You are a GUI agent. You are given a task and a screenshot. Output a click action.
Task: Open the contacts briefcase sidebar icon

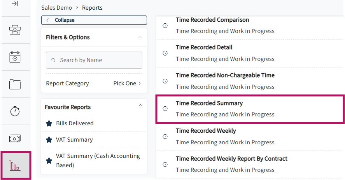[x=15, y=30]
